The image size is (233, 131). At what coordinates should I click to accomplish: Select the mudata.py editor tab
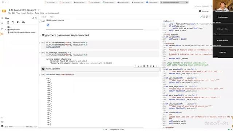[x=167, y=21]
